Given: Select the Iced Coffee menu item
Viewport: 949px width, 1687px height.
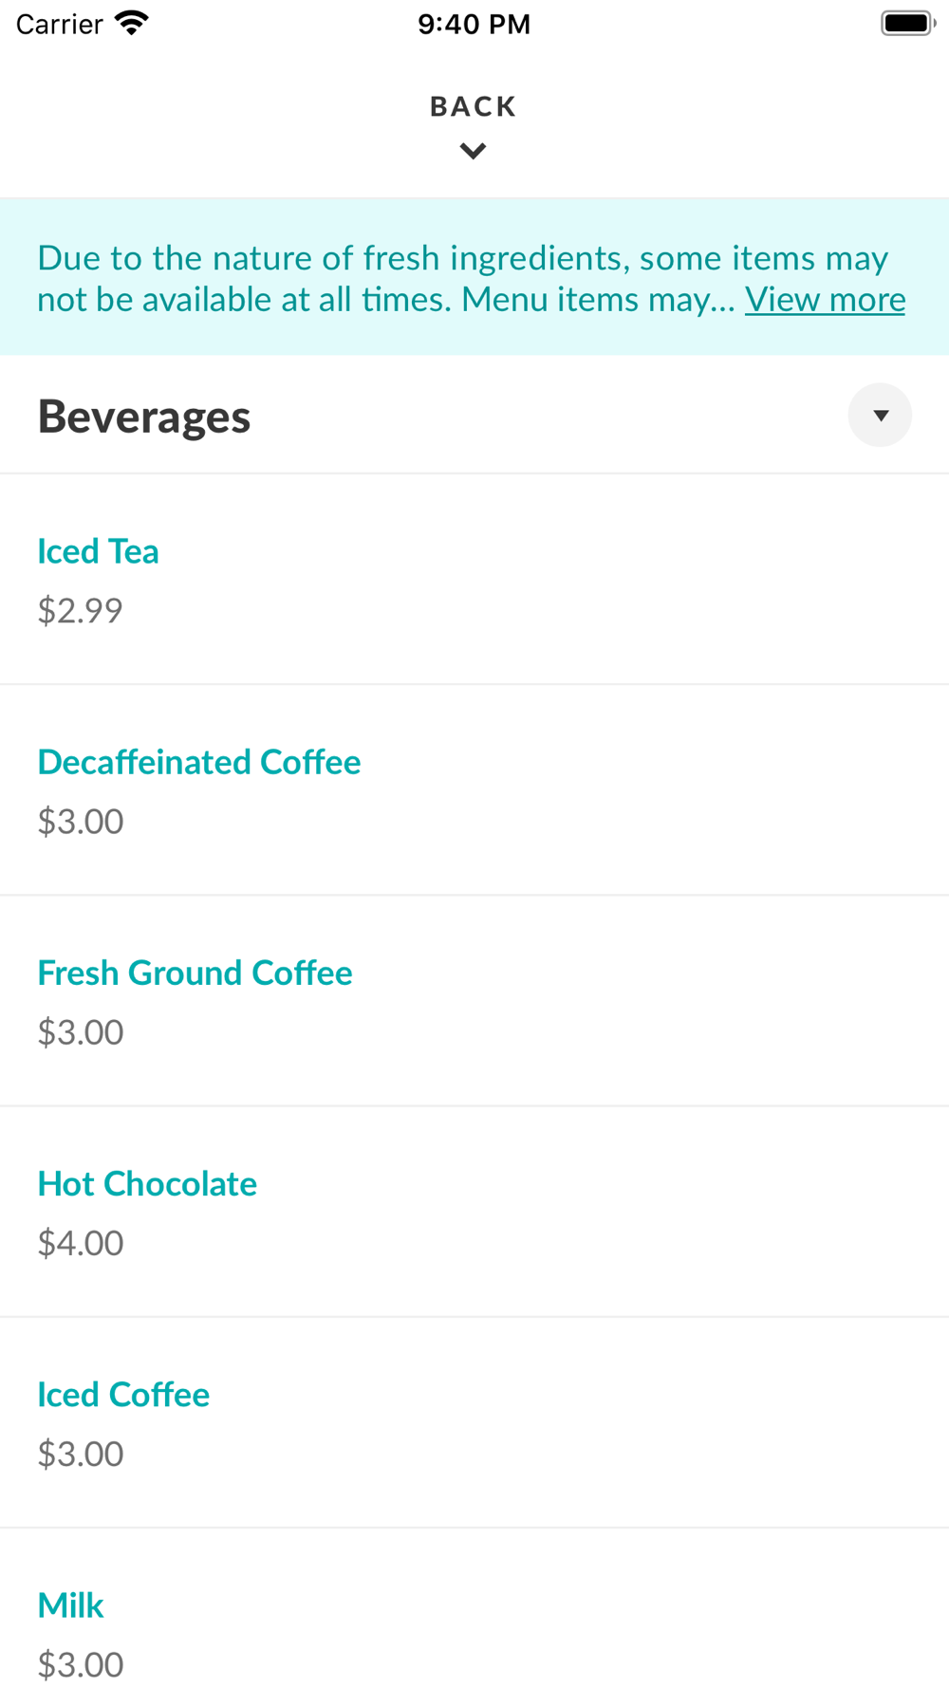Looking at the screenshot, I should (x=123, y=1394).
